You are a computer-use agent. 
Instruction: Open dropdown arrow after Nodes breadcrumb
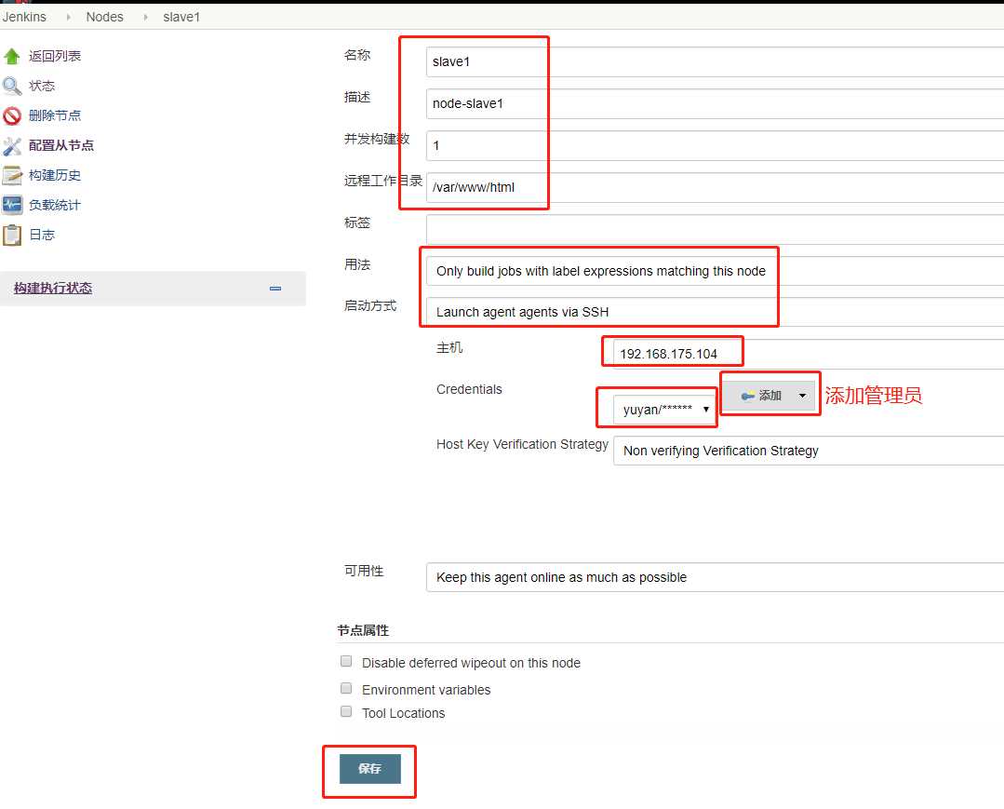pos(145,18)
